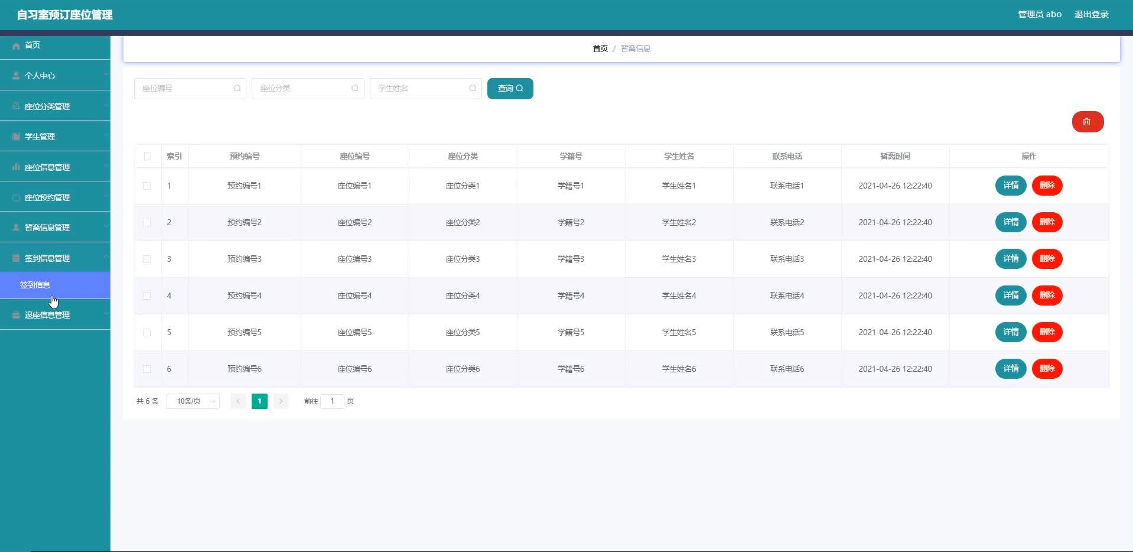Screen dimensions: 1133x552
Task: Click the user icon beside 个人中心
Action: (x=16, y=76)
